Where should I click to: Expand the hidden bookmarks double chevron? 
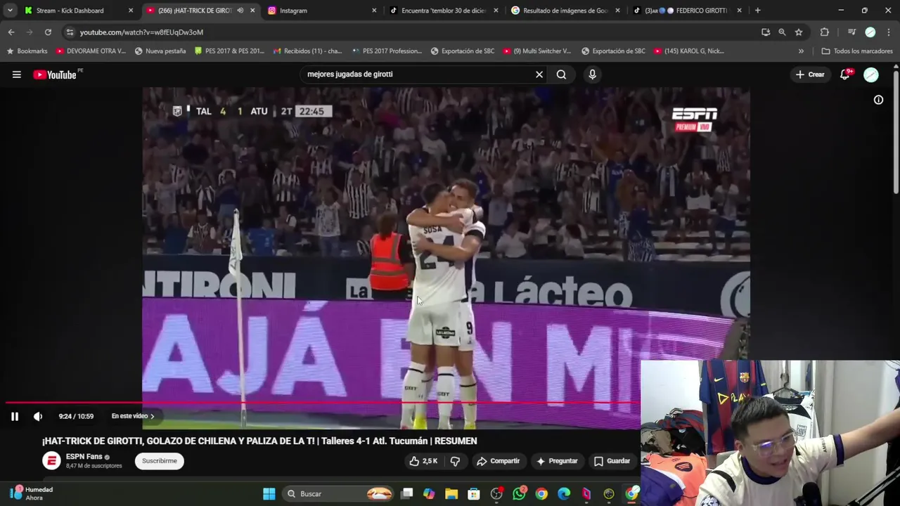pos(801,51)
